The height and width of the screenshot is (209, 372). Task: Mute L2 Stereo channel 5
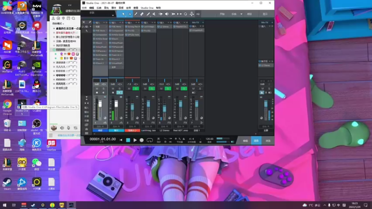(x=161, y=89)
